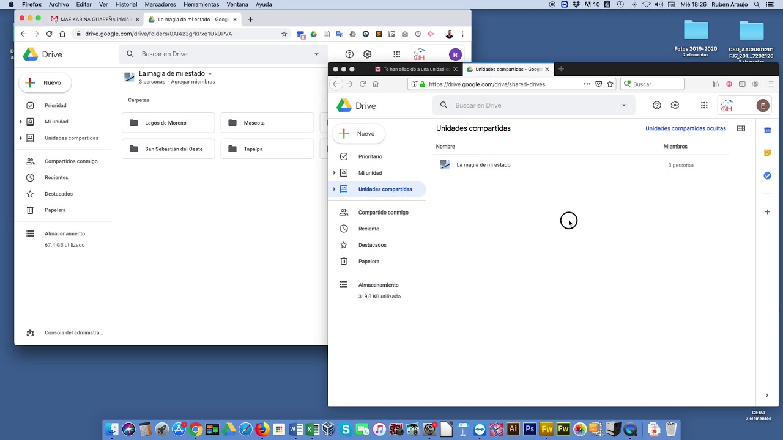The height and width of the screenshot is (440, 783).
Task: Focus Firefox Buscar search box
Action: [652, 84]
